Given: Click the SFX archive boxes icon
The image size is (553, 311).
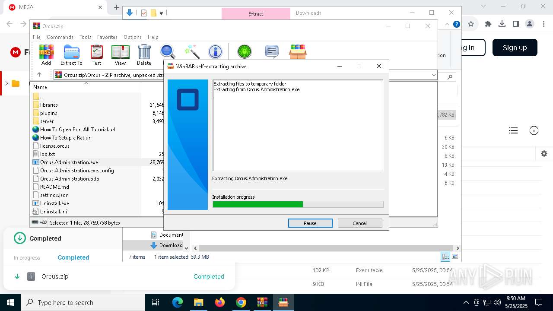Looking at the screenshot, I should (x=298, y=52).
